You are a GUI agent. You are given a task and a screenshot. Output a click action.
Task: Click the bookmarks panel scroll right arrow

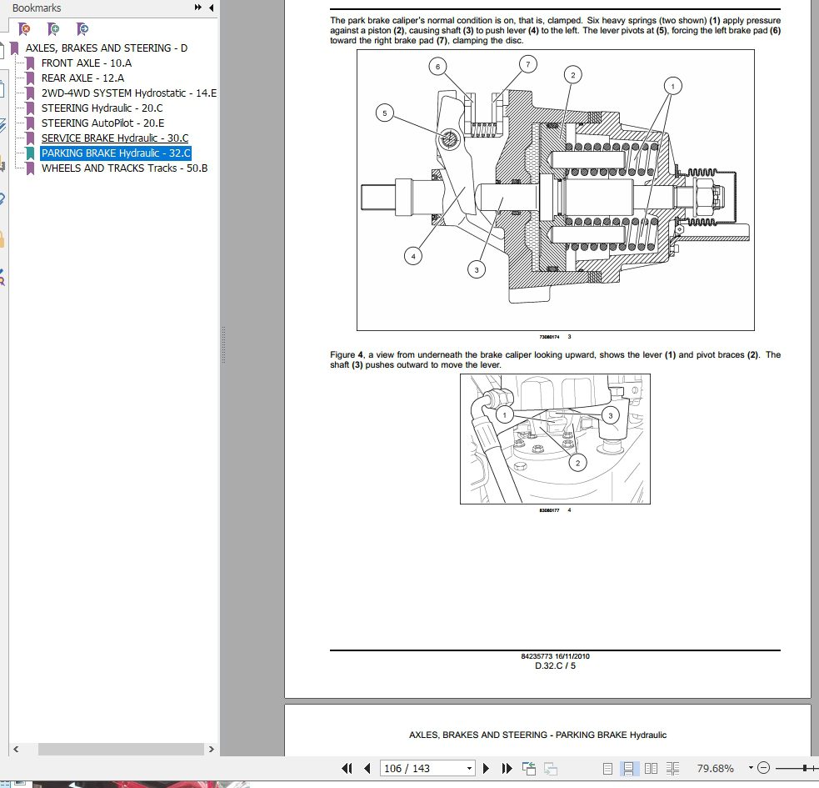pos(211,750)
